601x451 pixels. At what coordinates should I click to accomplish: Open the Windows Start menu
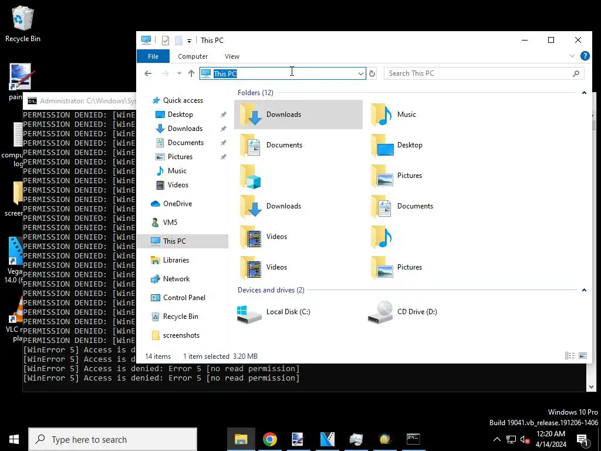14,439
